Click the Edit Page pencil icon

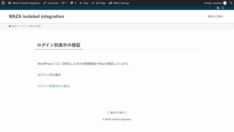93,3
